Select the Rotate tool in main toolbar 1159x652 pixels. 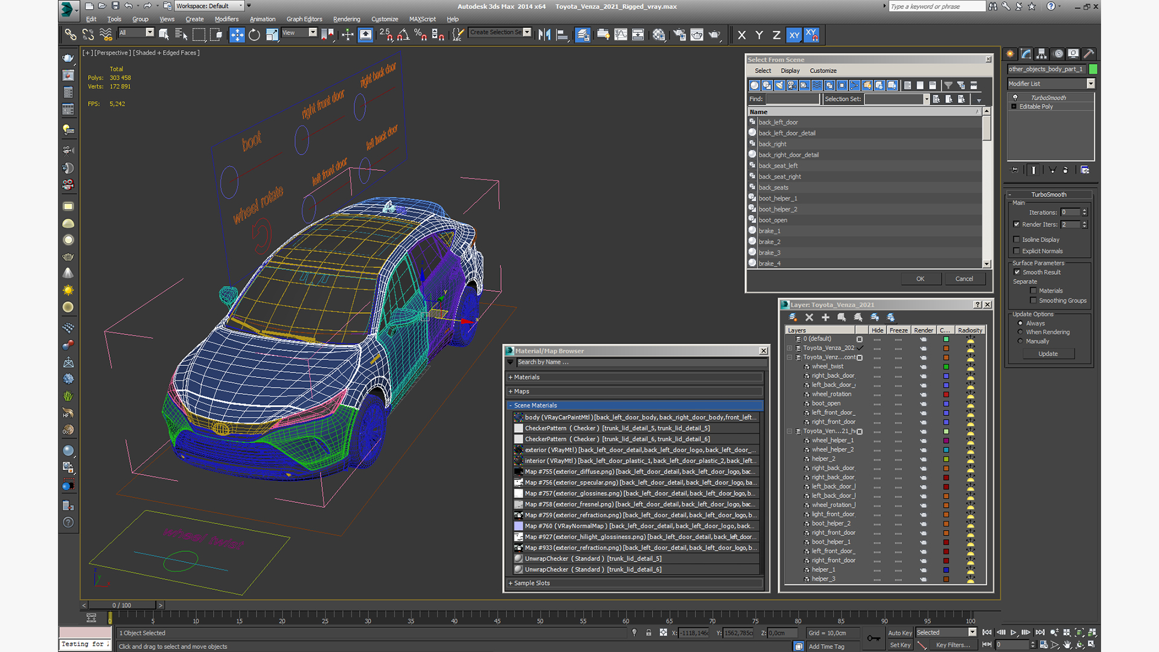pos(254,35)
